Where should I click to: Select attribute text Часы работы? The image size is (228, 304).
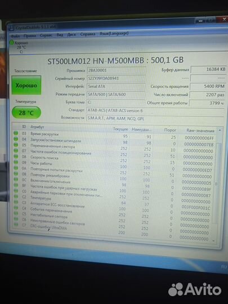click(41, 163)
